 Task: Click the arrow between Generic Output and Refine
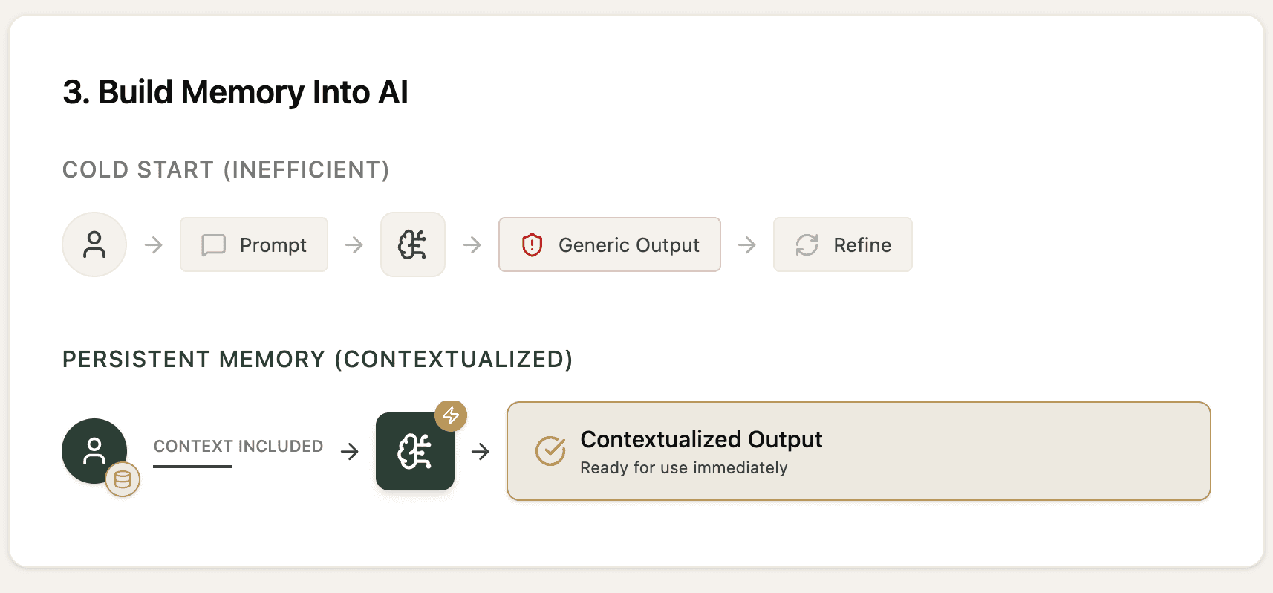747,244
